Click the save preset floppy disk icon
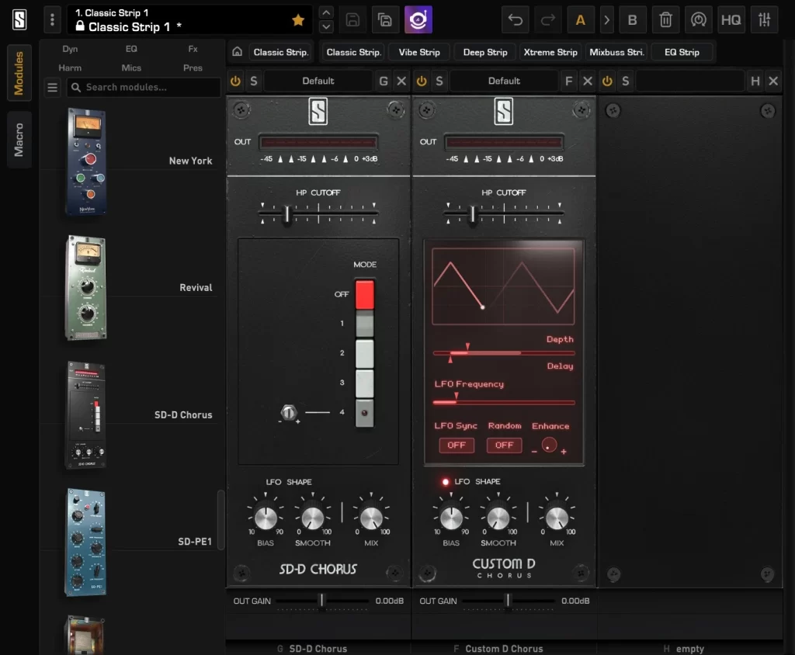 tap(353, 20)
